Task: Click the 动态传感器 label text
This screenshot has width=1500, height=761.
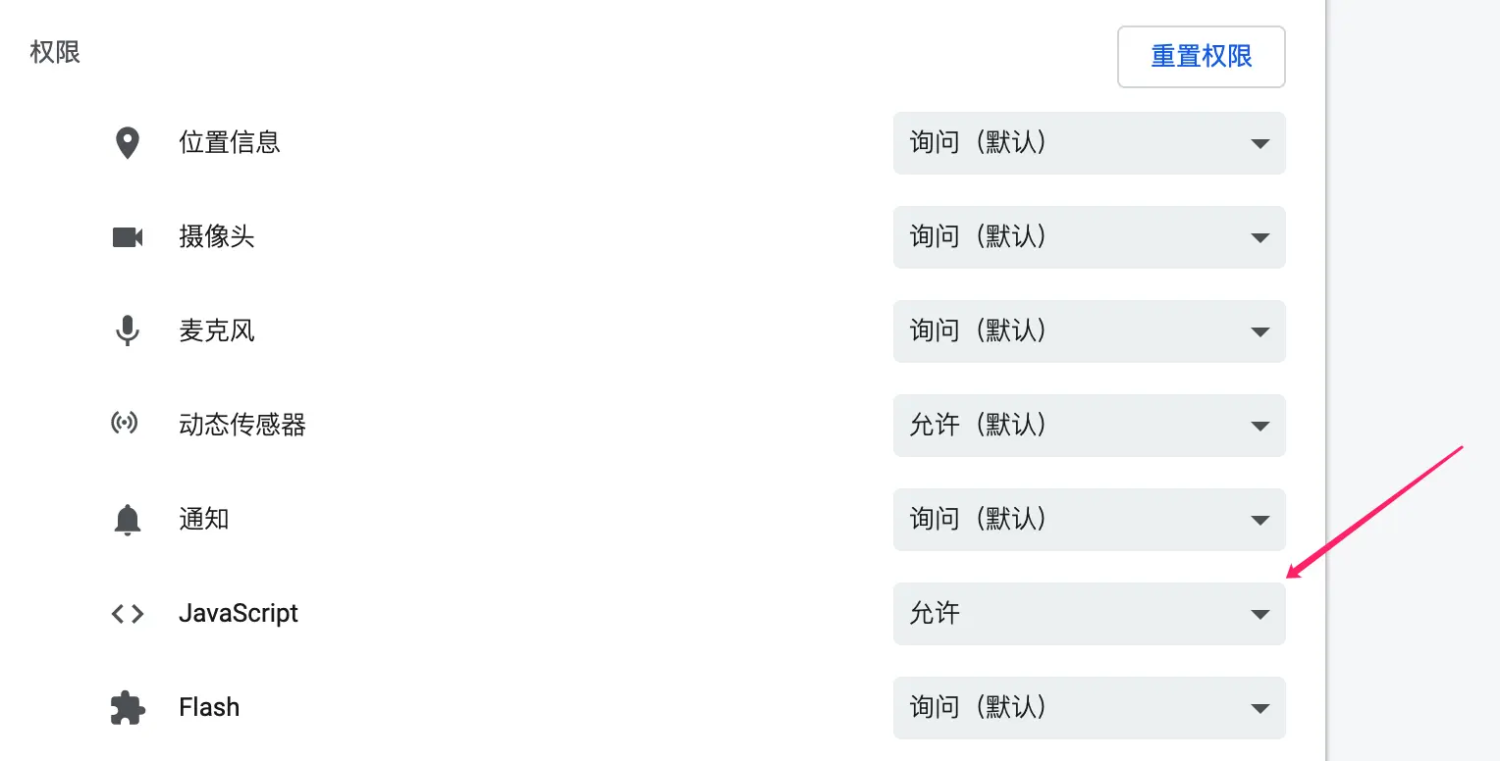Action: pyautogui.click(x=242, y=426)
